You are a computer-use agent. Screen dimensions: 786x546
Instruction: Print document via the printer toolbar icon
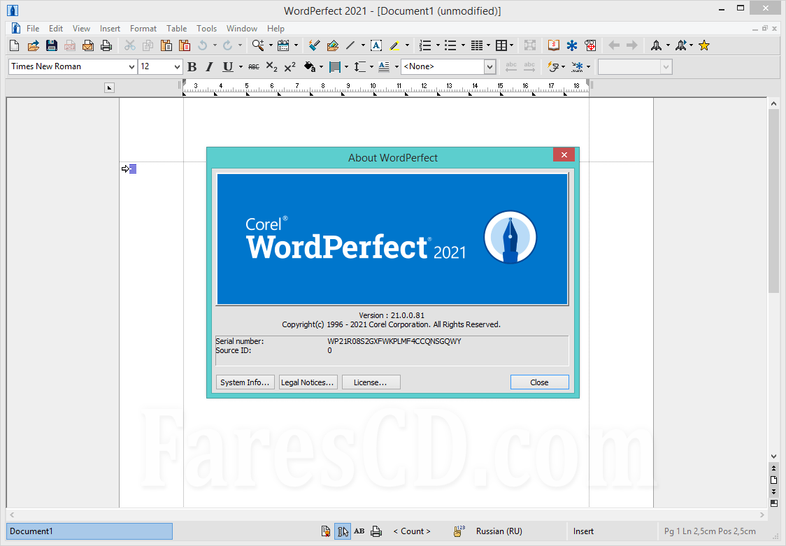coord(106,45)
